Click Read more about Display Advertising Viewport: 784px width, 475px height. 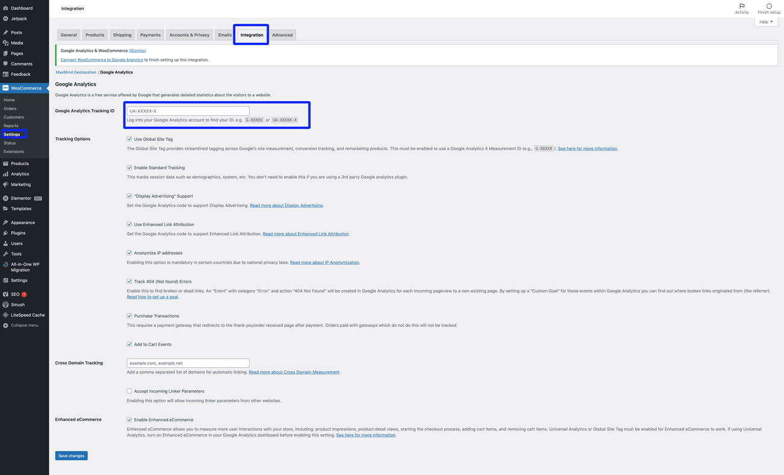(286, 205)
